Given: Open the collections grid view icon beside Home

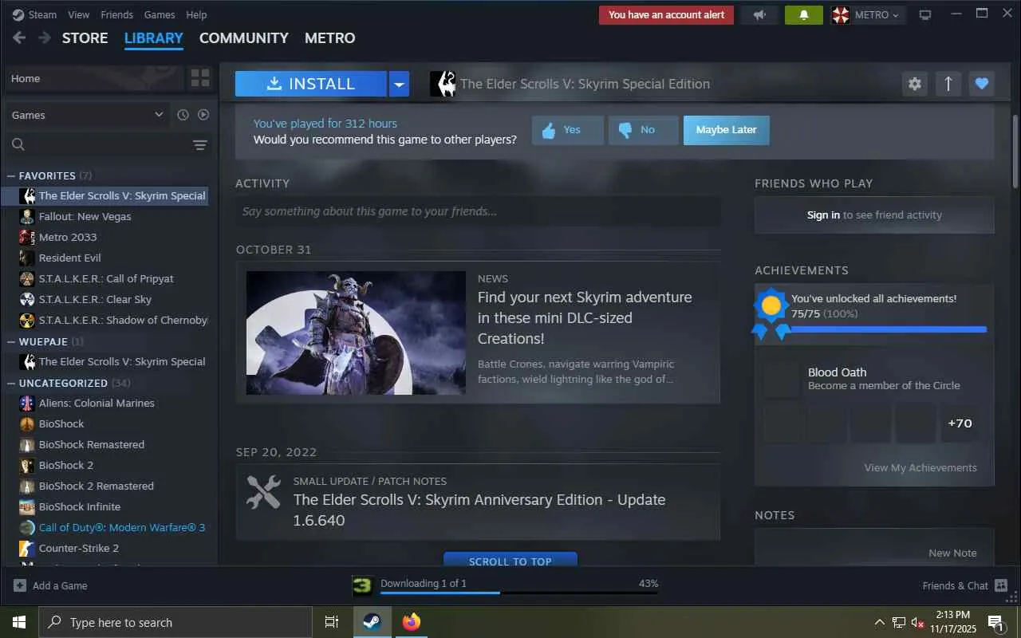Looking at the screenshot, I should 200,78.
